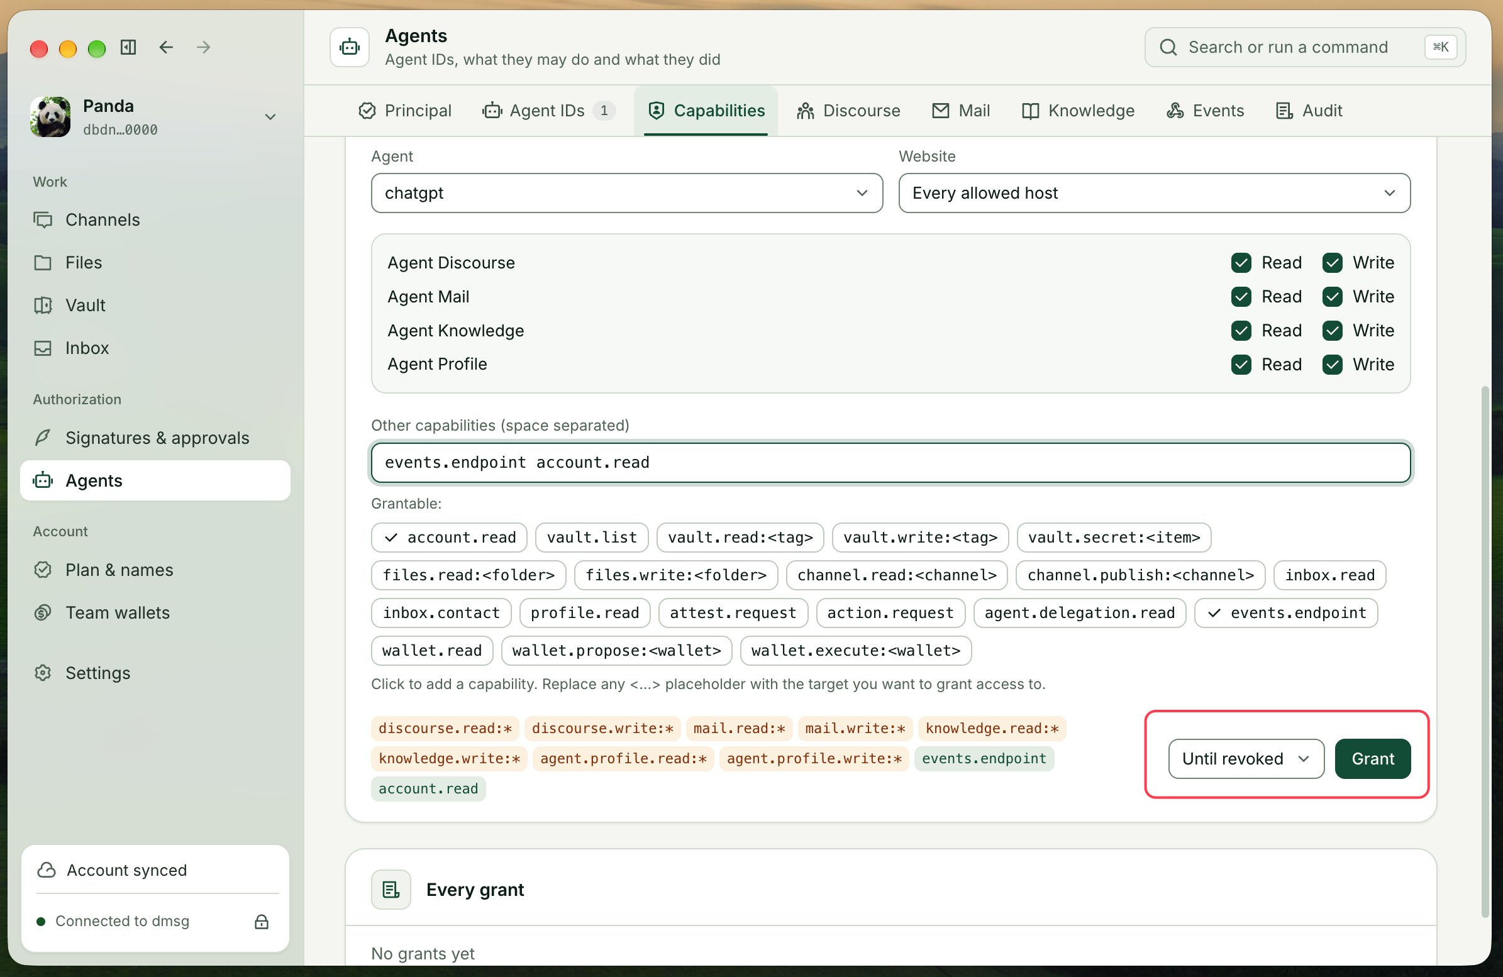This screenshot has height=977, width=1503.
Task: Uncheck Agent Discourse Write
Action: click(1332, 263)
